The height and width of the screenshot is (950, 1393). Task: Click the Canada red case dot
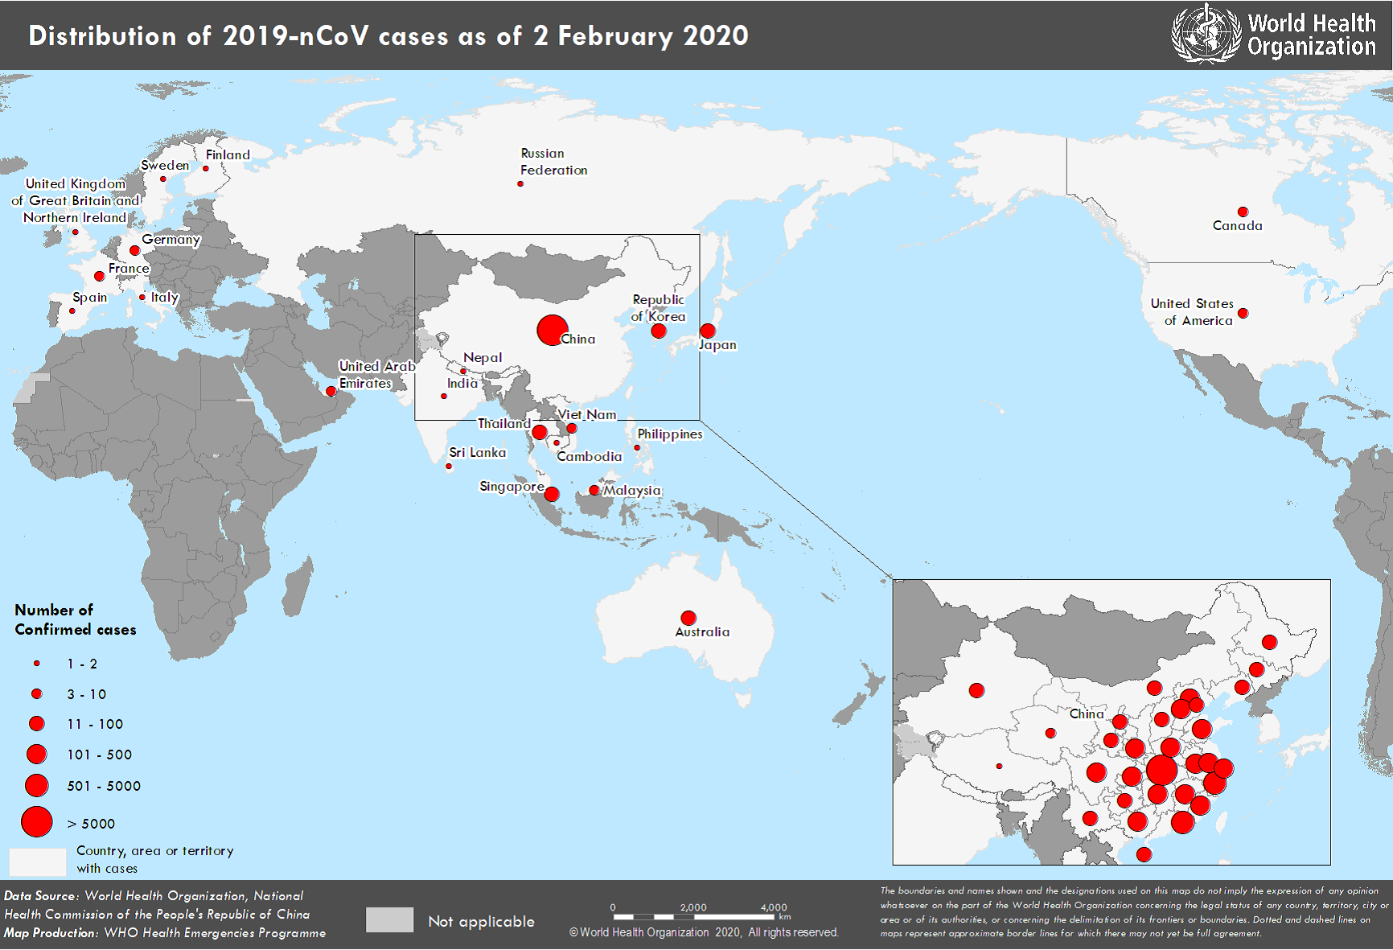pos(1243,212)
